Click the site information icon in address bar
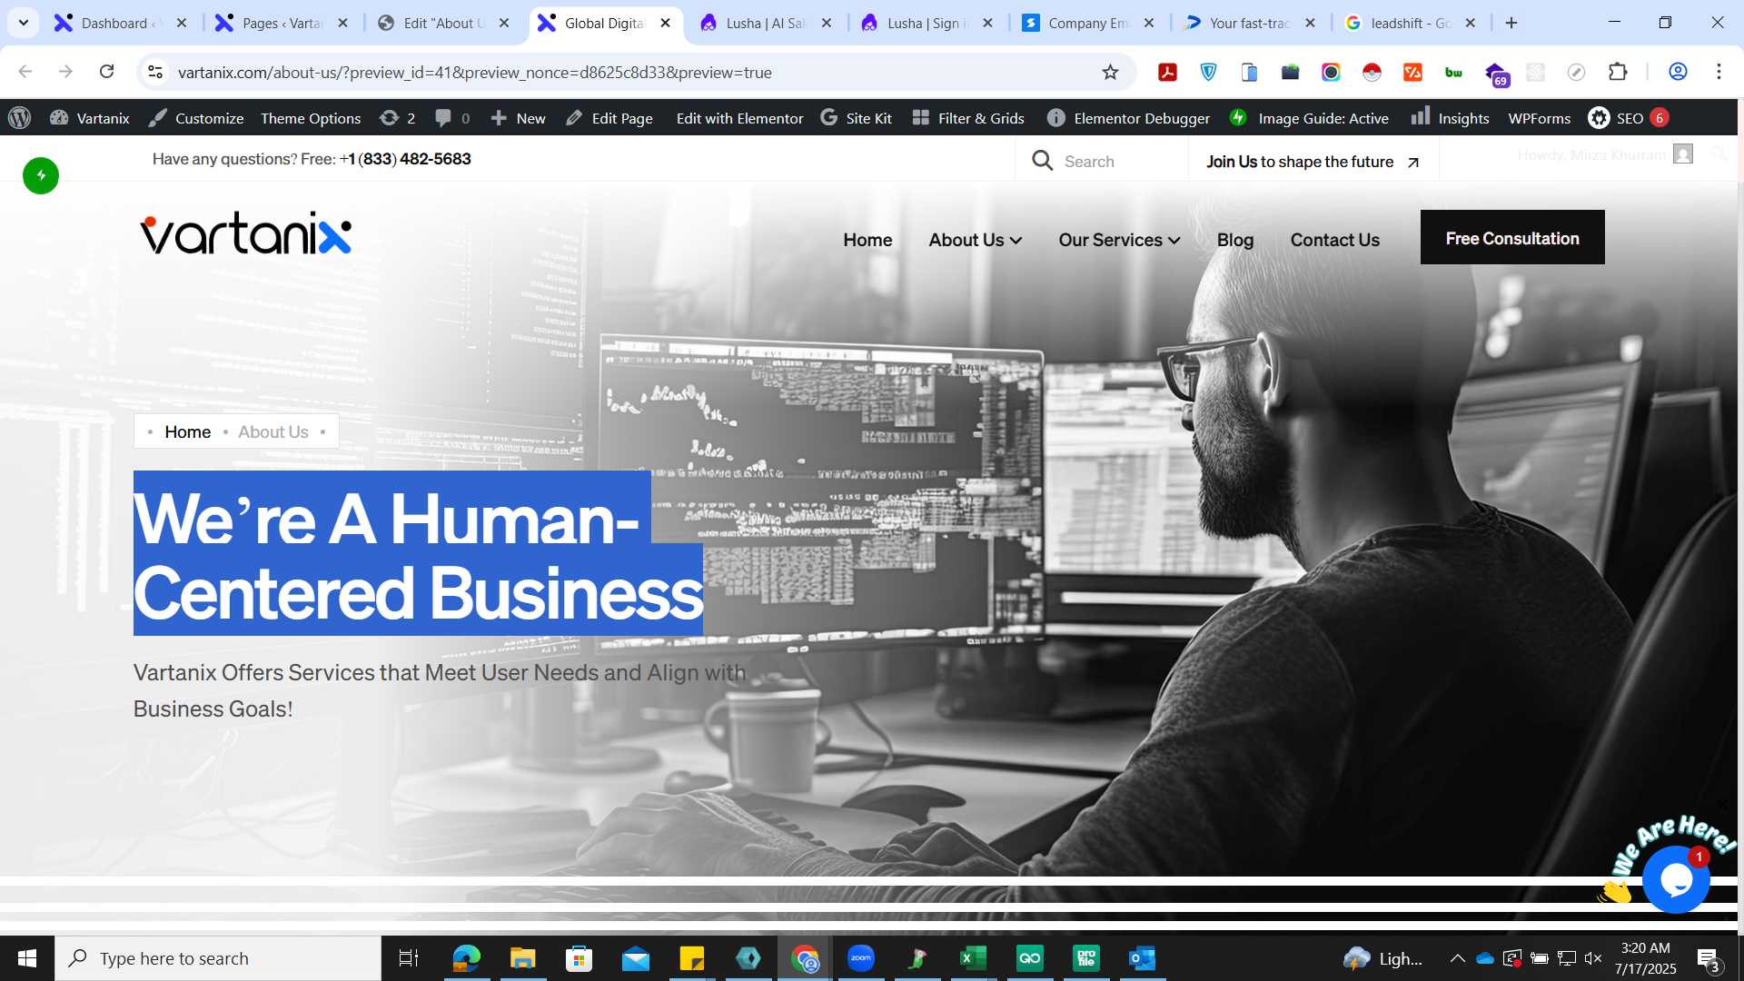The width and height of the screenshot is (1744, 981). 155,72
